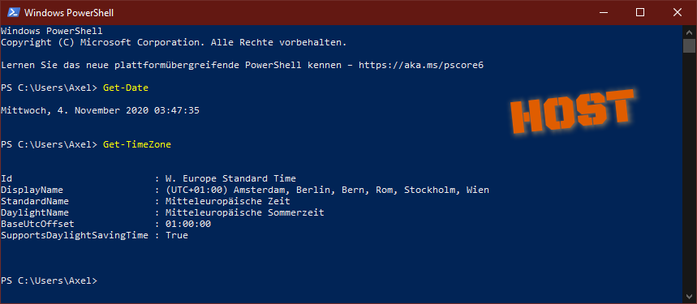The width and height of the screenshot is (697, 304).
Task: Click the DisplayName UTC+01:00 value
Action: point(327,190)
